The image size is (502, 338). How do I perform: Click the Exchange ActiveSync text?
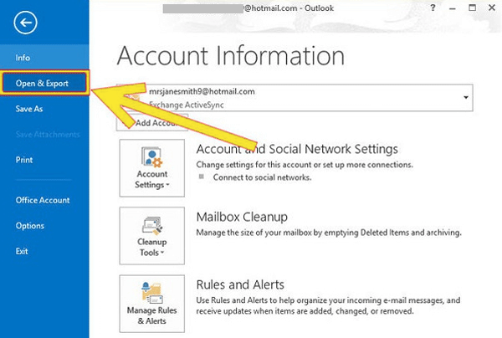[187, 105]
